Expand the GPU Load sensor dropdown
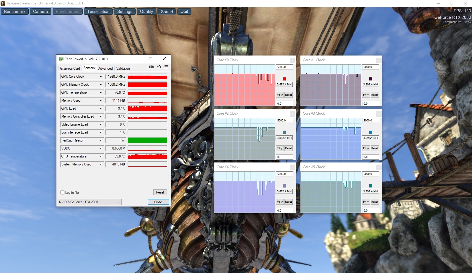This screenshot has height=273, width=472. pyautogui.click(x=101, y=108)
